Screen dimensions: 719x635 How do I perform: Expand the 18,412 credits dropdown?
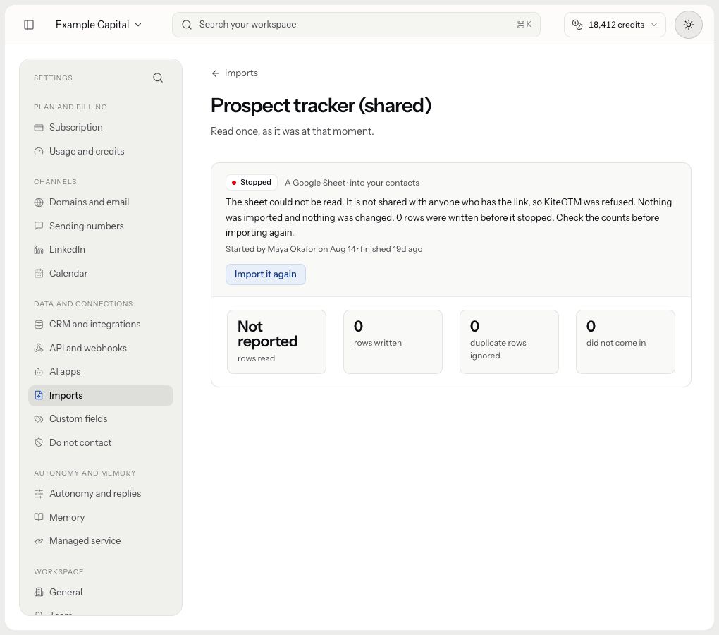pyautogui.click(x=615, y=25)
